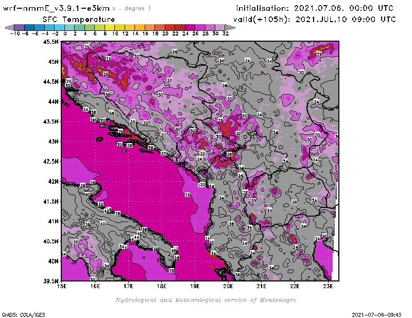Click the model title 'wrf-nmmE_v3.9.1-e3km'
Viewport: 412px width, 318px height.
point(56,8)
